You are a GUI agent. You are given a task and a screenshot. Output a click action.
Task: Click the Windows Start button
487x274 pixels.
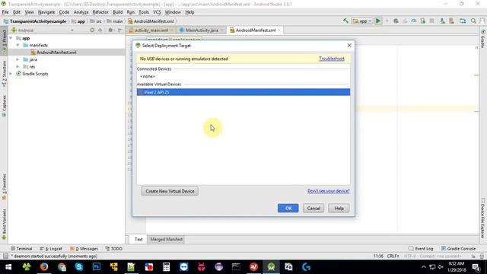(8, 267)
